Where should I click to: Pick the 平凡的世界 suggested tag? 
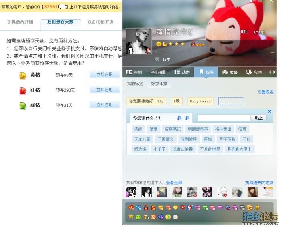pyautogui.click(x=210, y=149)
